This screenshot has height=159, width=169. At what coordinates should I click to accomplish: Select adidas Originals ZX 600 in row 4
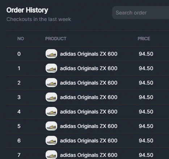pyautogui.click(x=89, y=112)
